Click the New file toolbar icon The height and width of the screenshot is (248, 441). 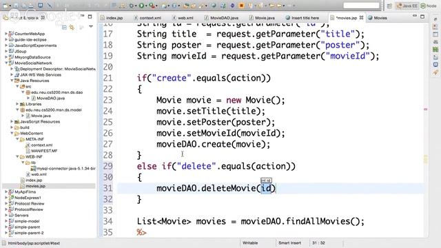coord(5,6)
